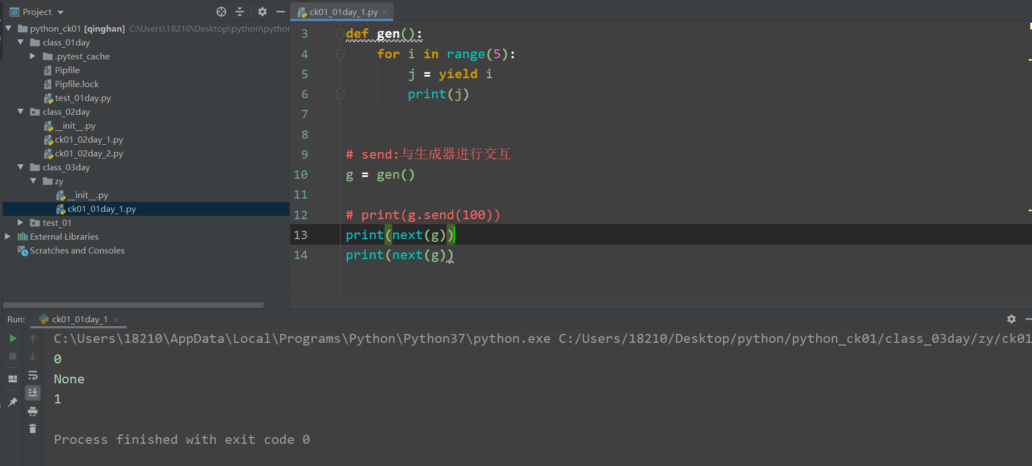Click the fold end marker on line 6

tap(340, 94)
